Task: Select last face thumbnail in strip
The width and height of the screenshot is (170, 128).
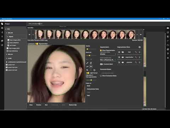Action: click(131, 34)
